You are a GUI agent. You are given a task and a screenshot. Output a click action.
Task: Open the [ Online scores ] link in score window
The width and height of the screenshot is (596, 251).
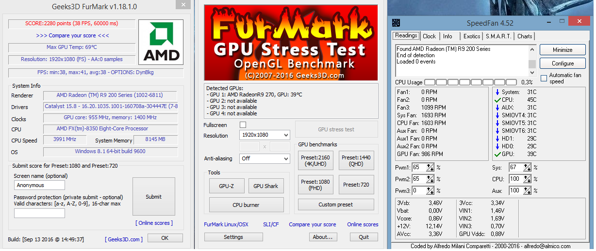point(154,223)
